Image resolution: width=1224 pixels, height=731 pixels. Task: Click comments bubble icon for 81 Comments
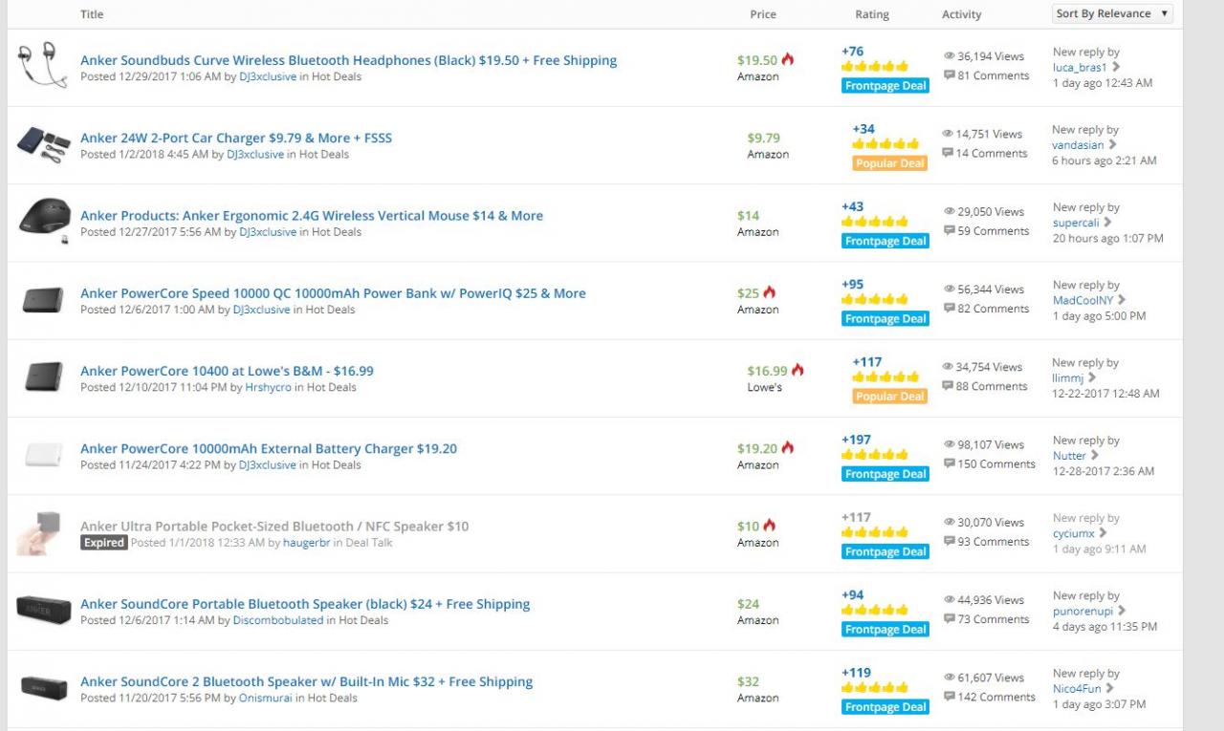point(949,75)
